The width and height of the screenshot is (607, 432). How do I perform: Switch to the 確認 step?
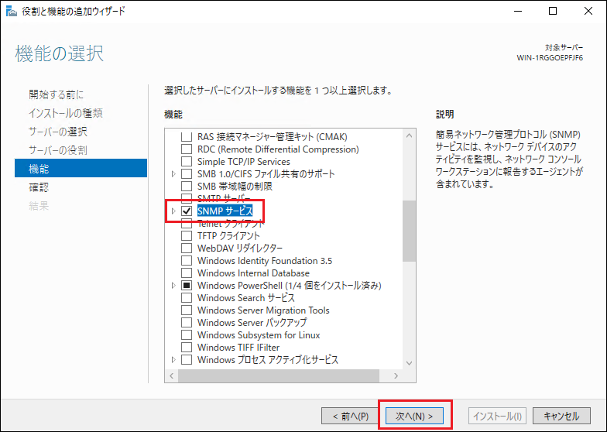[39, 187]
